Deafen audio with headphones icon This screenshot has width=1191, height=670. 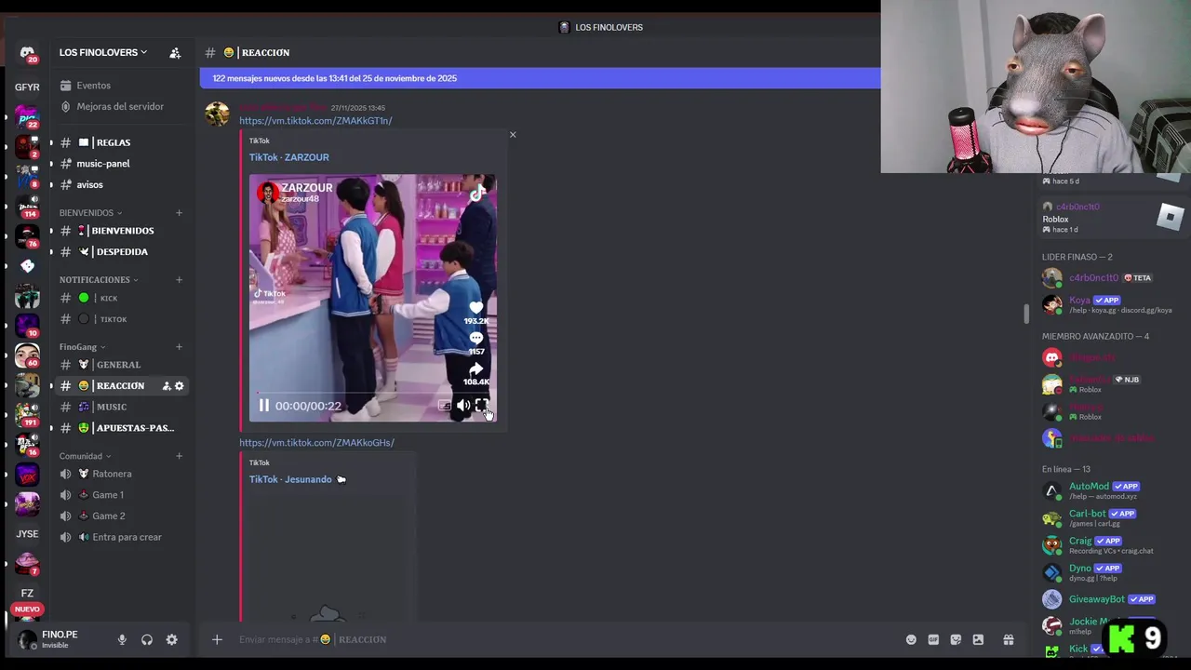147,640
